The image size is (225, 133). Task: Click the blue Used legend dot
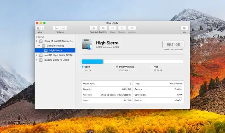tap(82, 66)
